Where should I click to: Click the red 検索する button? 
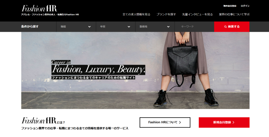[232, 27]
